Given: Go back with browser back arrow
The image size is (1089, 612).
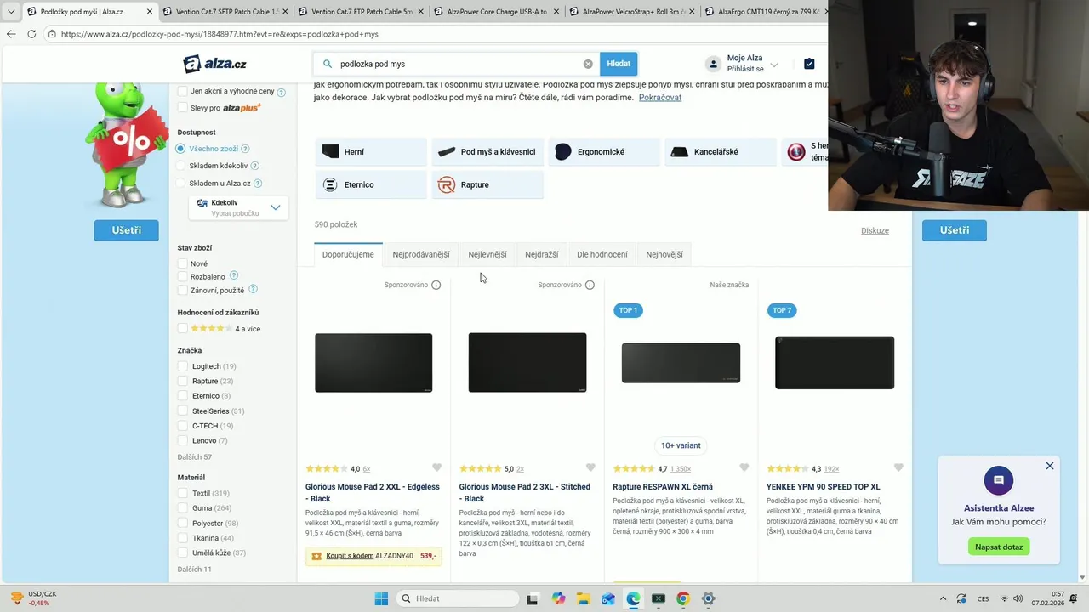Looking at the screenshot, I should coord(11,34).
